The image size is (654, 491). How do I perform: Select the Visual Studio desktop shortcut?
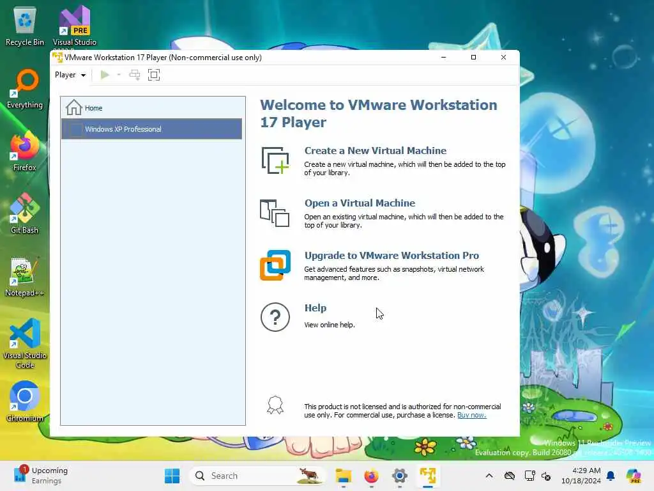click(75, 26)
